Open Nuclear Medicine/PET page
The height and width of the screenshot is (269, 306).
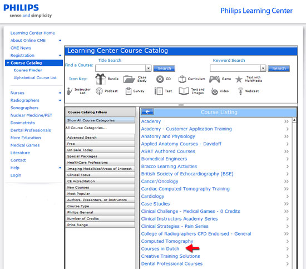[x=31, y=115]
